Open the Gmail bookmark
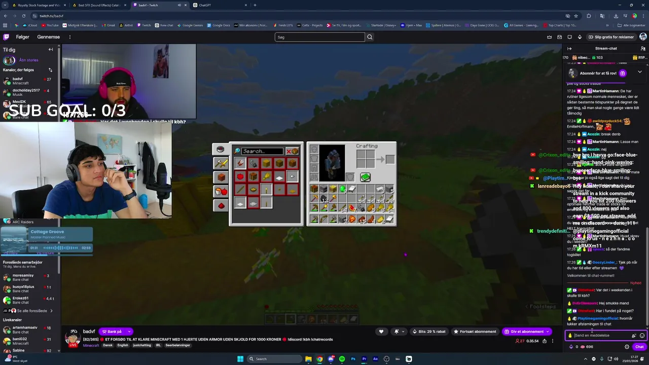This screenshot has width=649, height=365. point(109,25)
